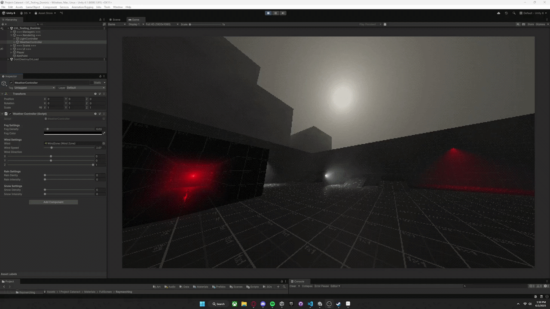The image size is (550, 309).
Task: Click the Weather Controller preset settings icon
Action: click(100, 114)
